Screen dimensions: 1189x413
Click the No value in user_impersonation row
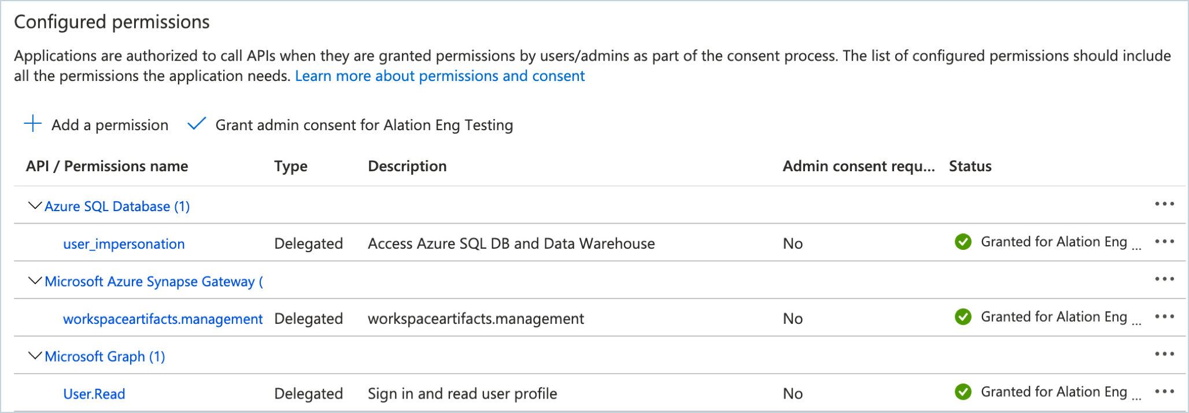click(793, 244)
